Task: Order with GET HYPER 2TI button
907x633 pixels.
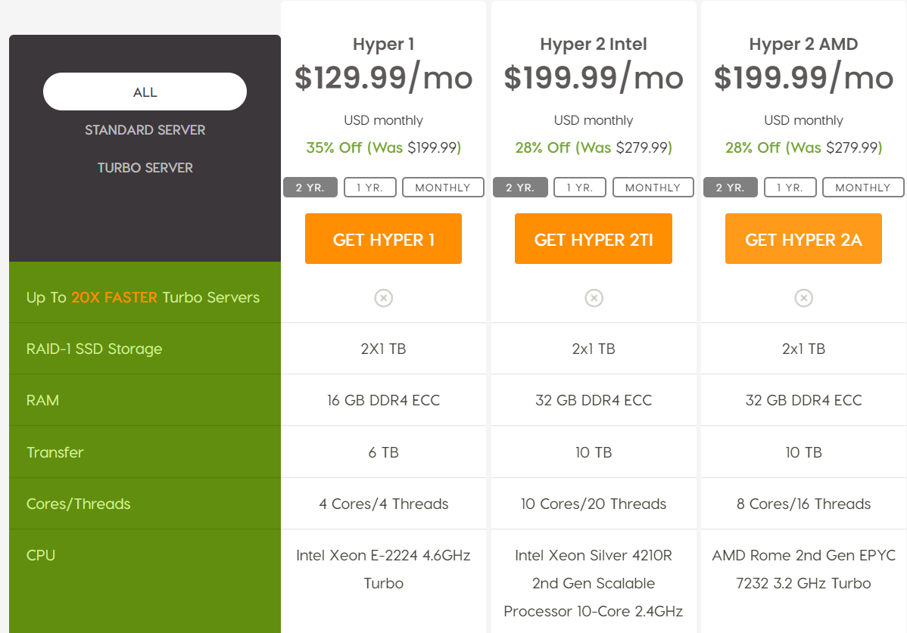Action: coord(594,239)
